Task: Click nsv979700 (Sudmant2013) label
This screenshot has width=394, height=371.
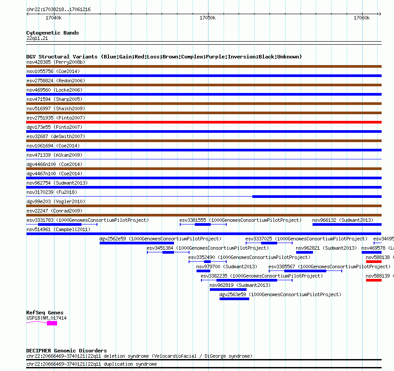Action: (x=227, y=267)
